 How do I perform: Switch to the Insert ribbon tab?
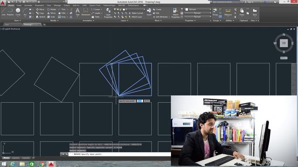coord(19,6)
